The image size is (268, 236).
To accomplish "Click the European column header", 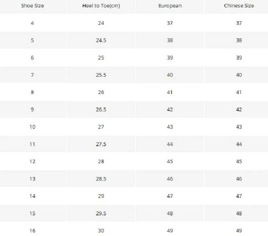I will (170, 6).
